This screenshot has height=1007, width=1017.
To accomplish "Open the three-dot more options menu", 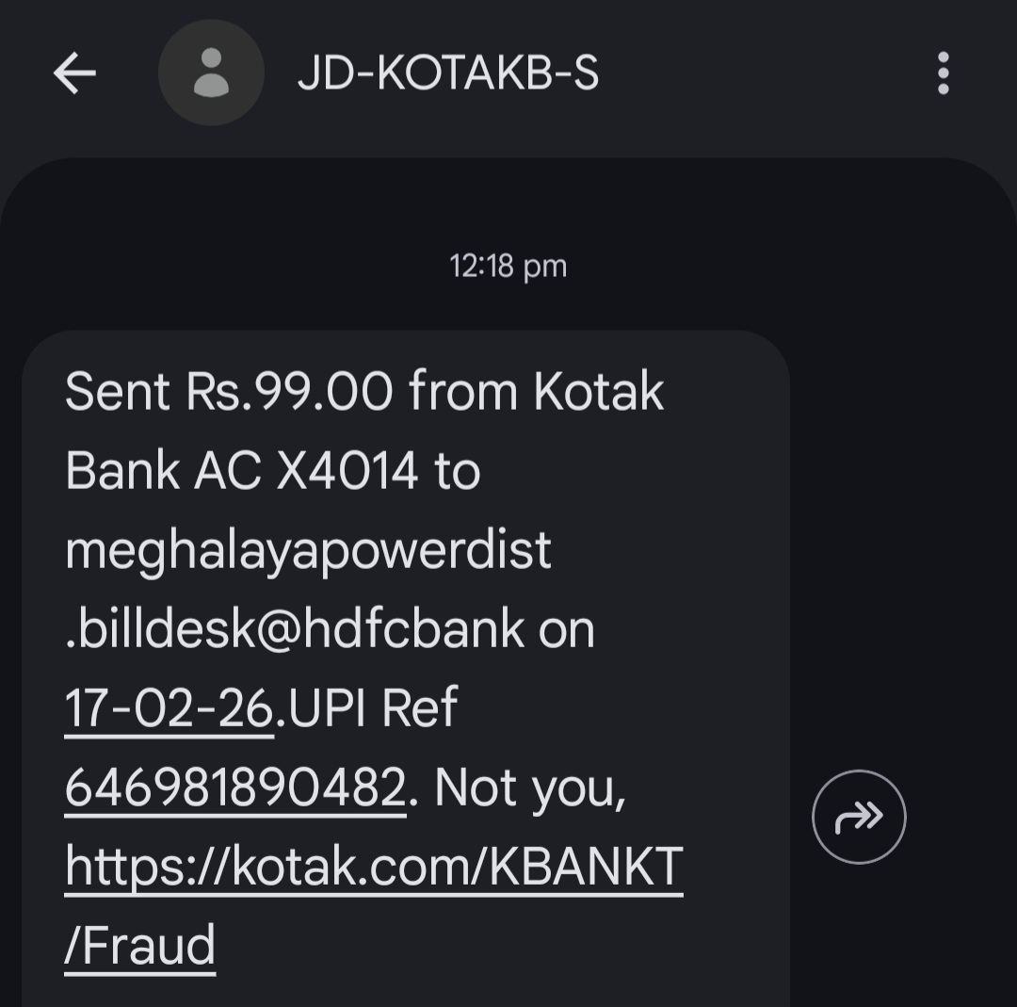I will (943, 73).
